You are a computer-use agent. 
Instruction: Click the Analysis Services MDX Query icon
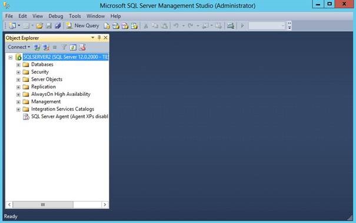[x=116, y=26]
